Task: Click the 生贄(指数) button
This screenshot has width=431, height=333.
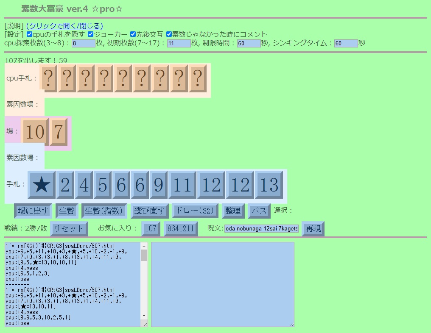Action: pyautogui.click(x=104, y=211)
